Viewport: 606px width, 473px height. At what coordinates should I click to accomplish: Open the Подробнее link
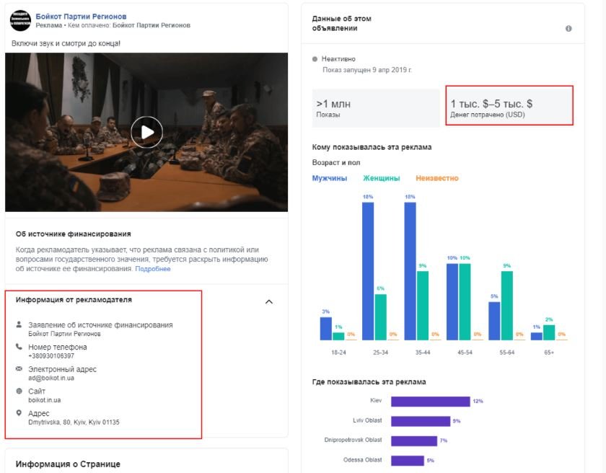click(153, 269)
